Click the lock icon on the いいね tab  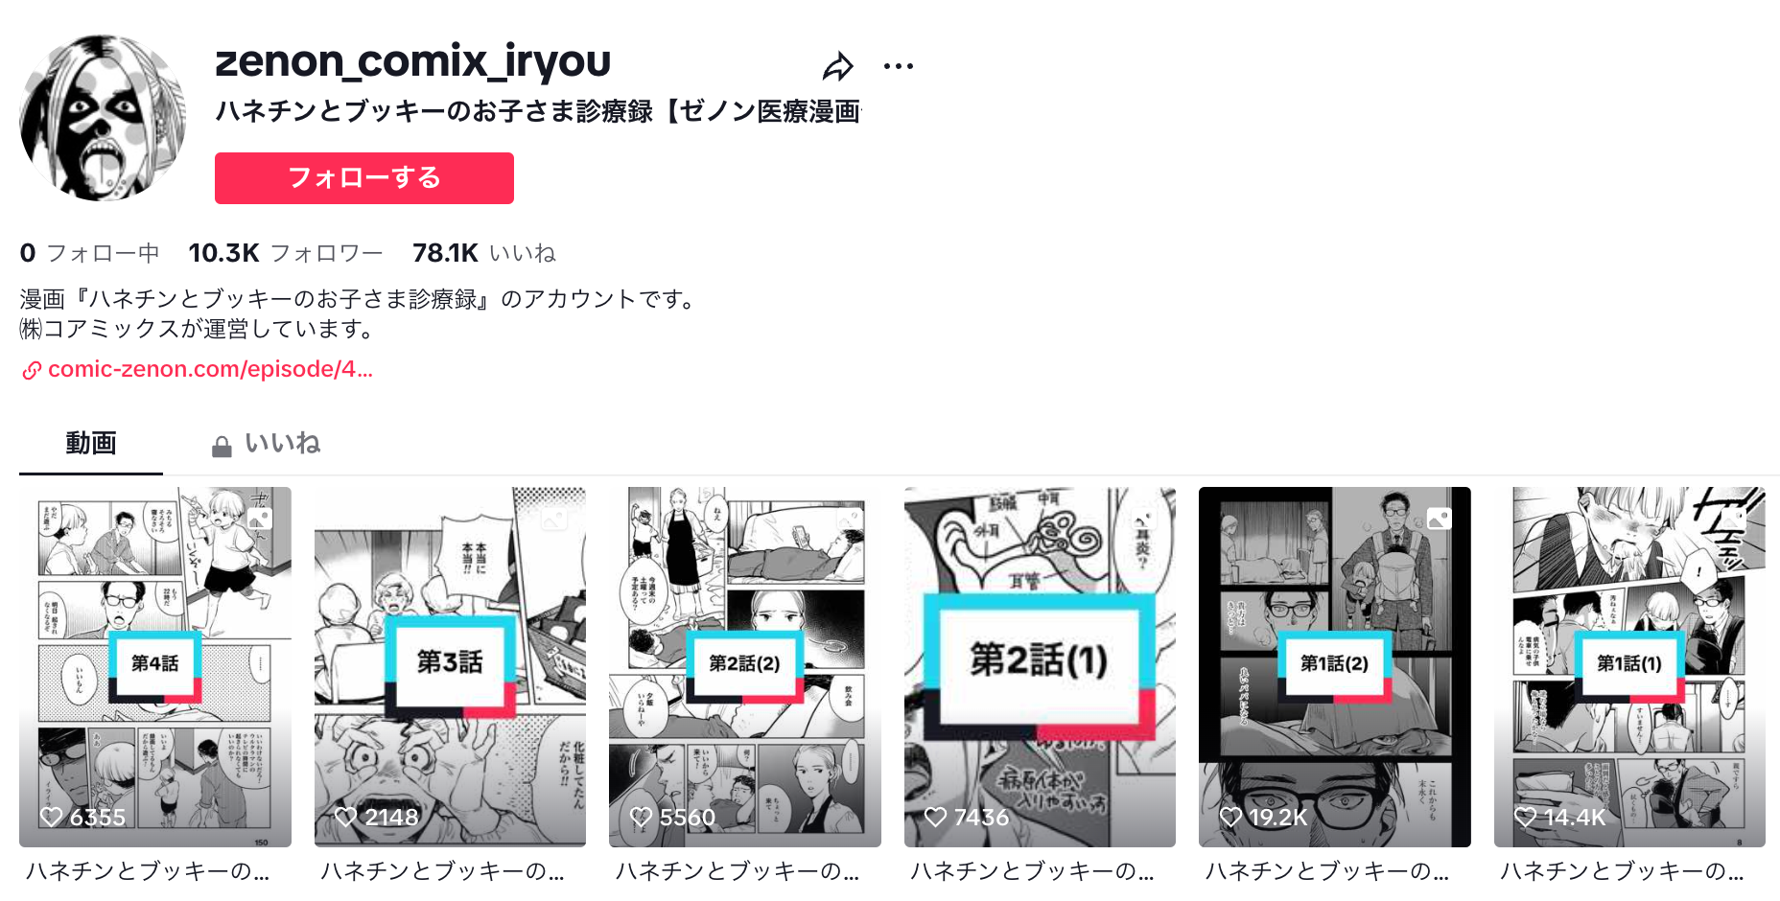222,447
